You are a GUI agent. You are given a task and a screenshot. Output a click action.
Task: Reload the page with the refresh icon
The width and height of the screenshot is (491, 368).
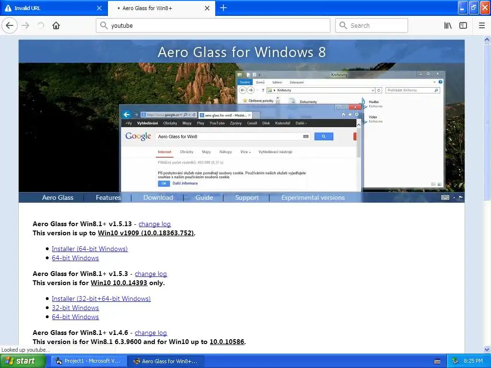tap(41, 26)
